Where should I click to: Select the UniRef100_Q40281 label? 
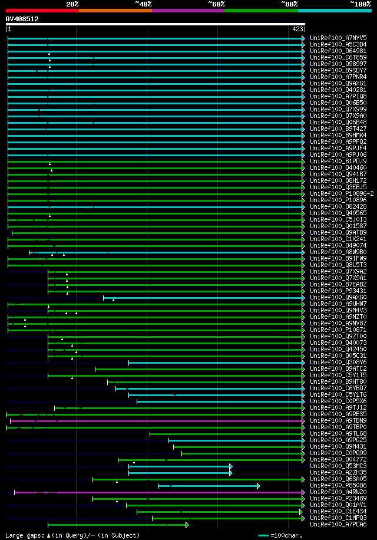click(338, 90)
